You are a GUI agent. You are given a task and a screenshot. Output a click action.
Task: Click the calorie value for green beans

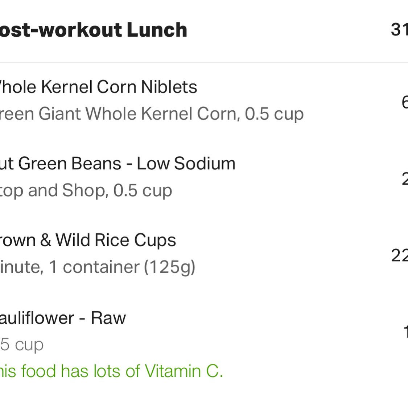tap(404, 179)
